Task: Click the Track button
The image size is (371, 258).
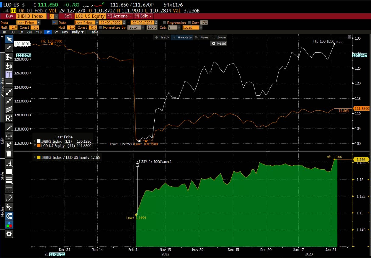Action: [x=162, y=37]
